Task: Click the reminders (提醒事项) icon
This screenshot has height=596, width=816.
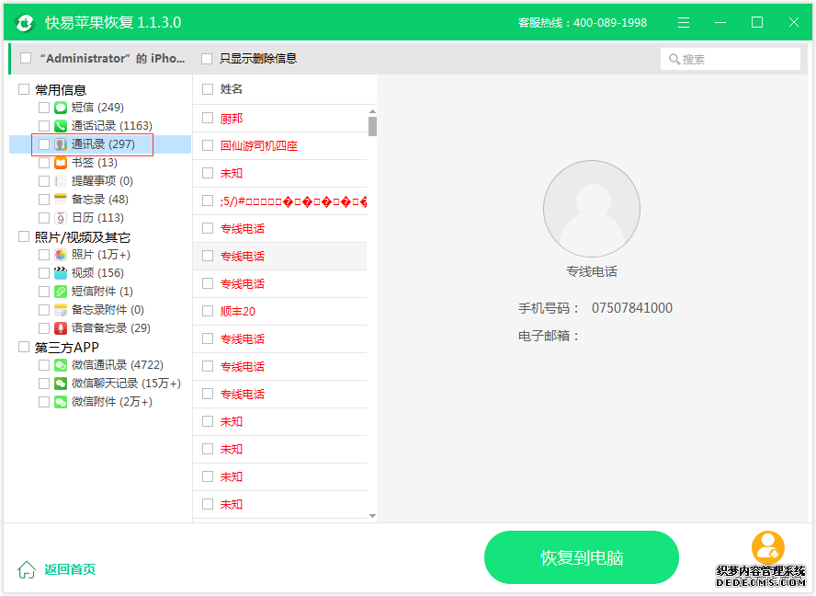Action: point(61,181)
